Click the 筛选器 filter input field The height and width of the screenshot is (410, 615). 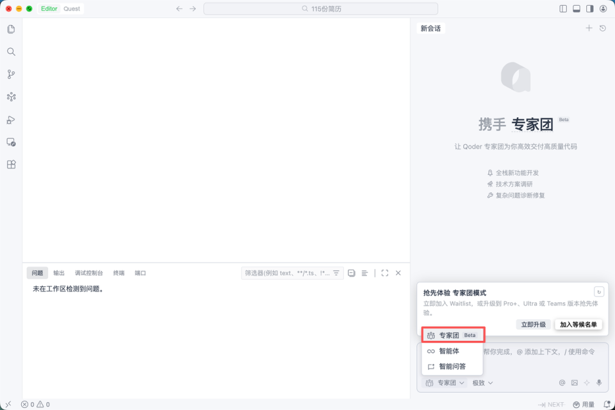[288, 273]
